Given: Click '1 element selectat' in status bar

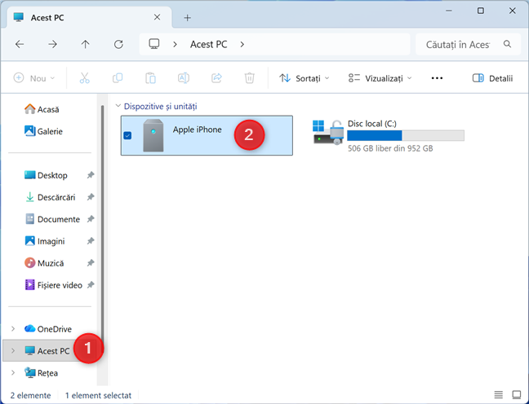Looking at the screenshot, I should [98, 395].
